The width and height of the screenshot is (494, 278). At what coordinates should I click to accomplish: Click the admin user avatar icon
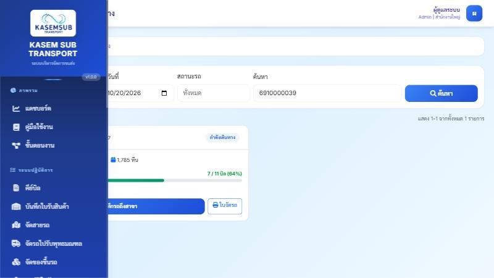474,13
